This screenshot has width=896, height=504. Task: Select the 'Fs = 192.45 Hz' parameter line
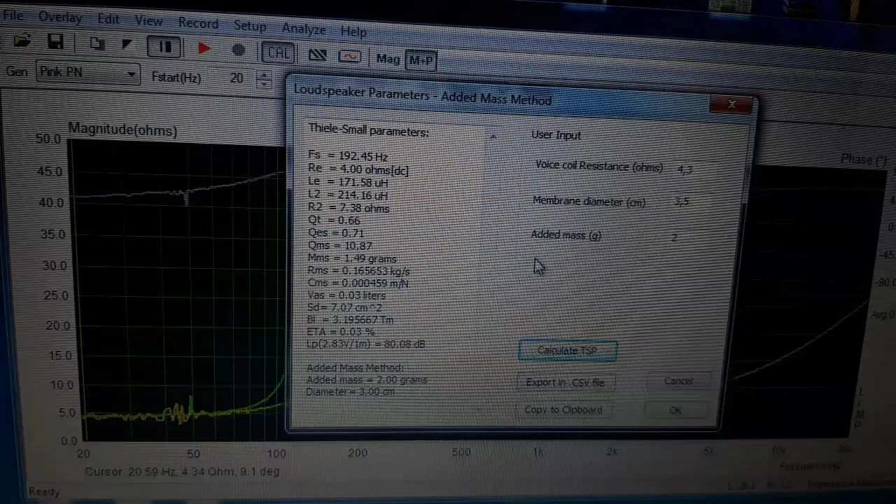coord(348,155)
